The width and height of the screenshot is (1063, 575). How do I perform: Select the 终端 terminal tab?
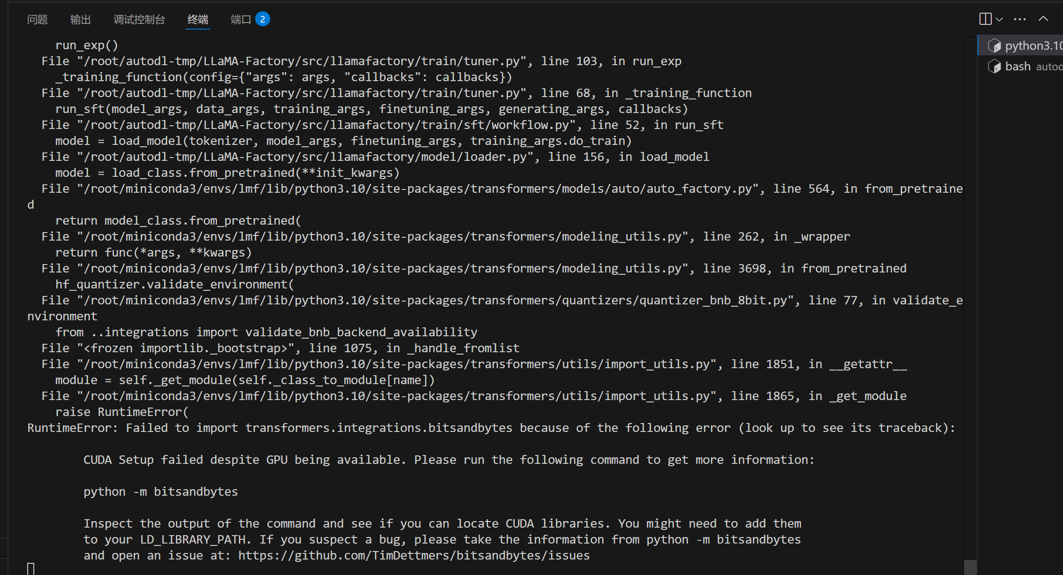pos(198,19)
